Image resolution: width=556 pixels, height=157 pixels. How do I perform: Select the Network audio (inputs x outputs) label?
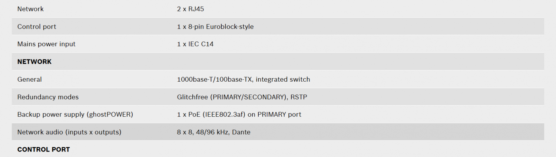tap(69, 132)
